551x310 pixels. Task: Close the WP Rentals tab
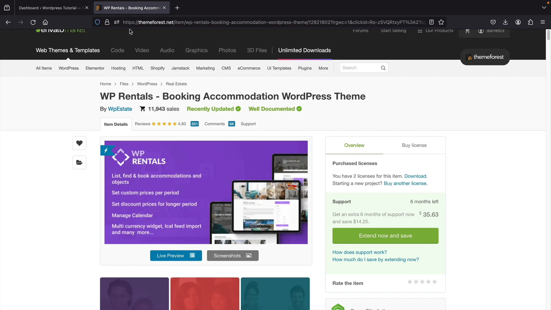(164, 8)
